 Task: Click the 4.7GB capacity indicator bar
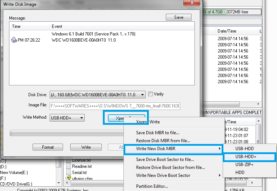(x=232, y=12)
